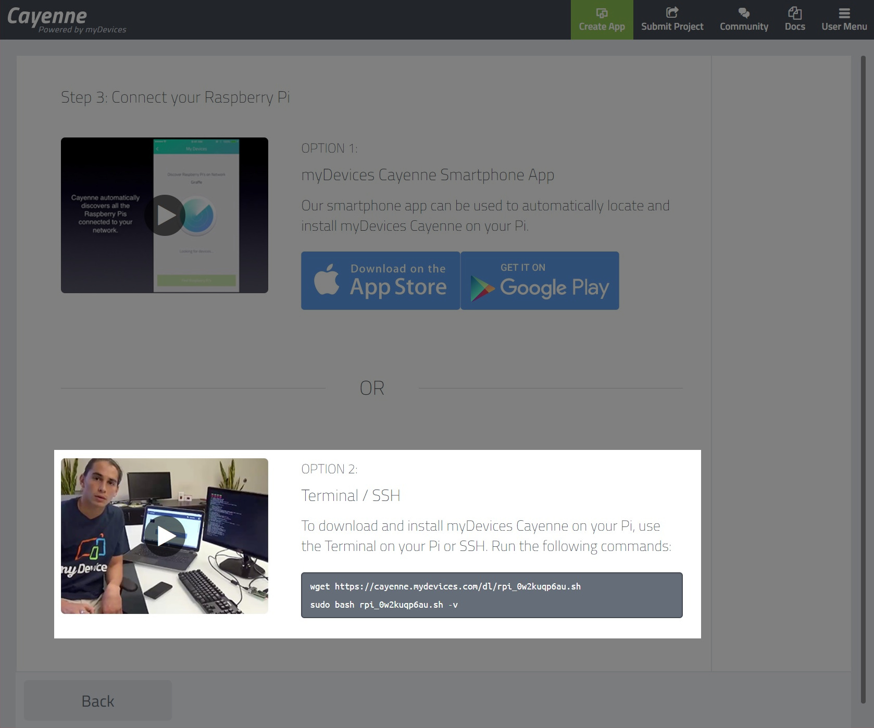Image resolution: width=874 pixels, height=728 pixels.
Task: Click the Terminal SSH video thumbnail
Action: click(x=165, y=536)
